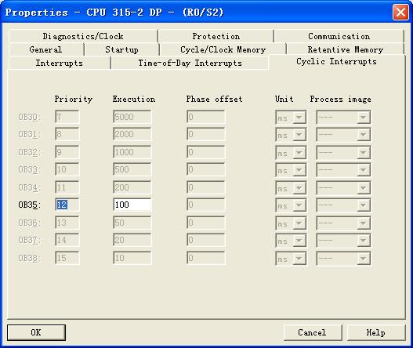Go to the Startup tab
The width and height of the screenshot is (413, 348).
pos(121,49)
